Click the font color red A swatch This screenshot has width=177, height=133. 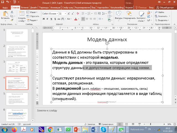click(x=76, y=19)
